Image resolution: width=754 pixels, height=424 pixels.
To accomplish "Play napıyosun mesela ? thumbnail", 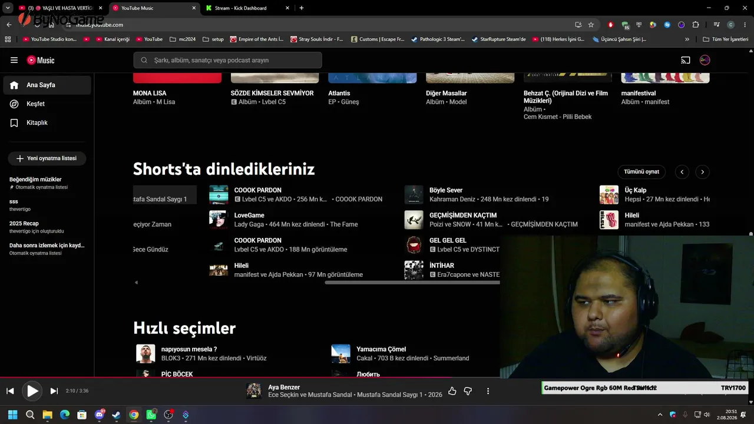I will point(145,353).
